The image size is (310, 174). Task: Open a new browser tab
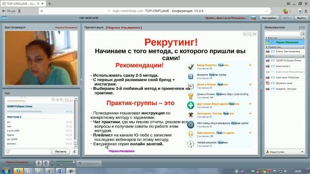pyautogui.click(x=49, y=3)
